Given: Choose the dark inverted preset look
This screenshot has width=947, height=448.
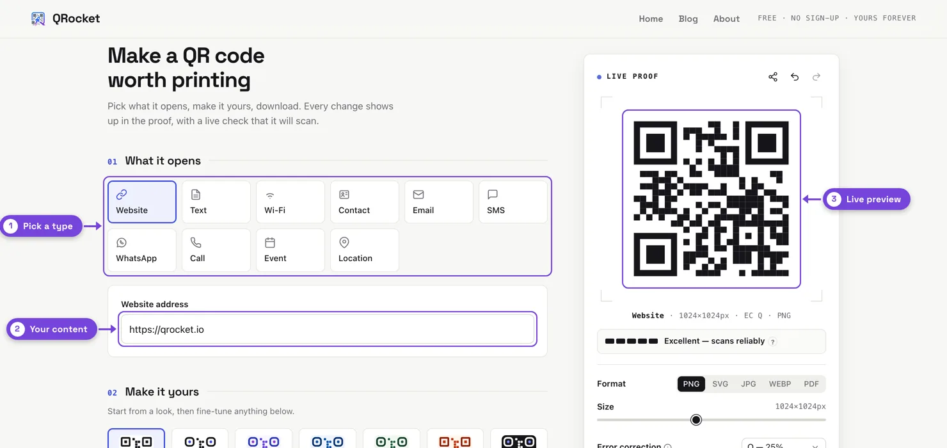Looking at the screenshot, I should 519,438.
